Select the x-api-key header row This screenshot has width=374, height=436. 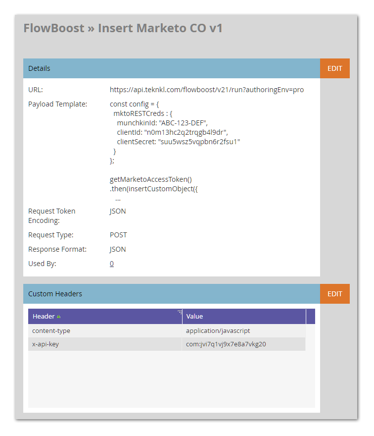tap(167, 344)
